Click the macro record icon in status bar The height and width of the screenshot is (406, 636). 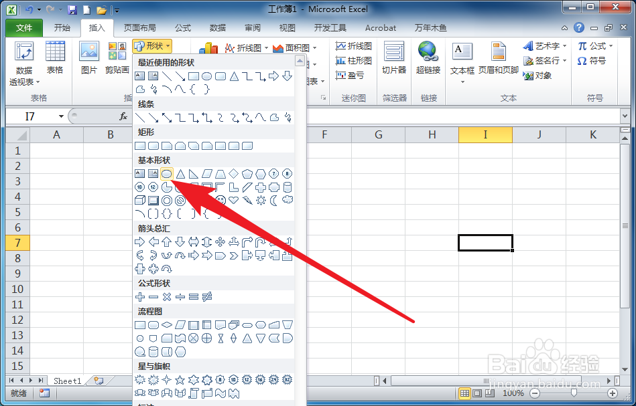pos(44,393)
